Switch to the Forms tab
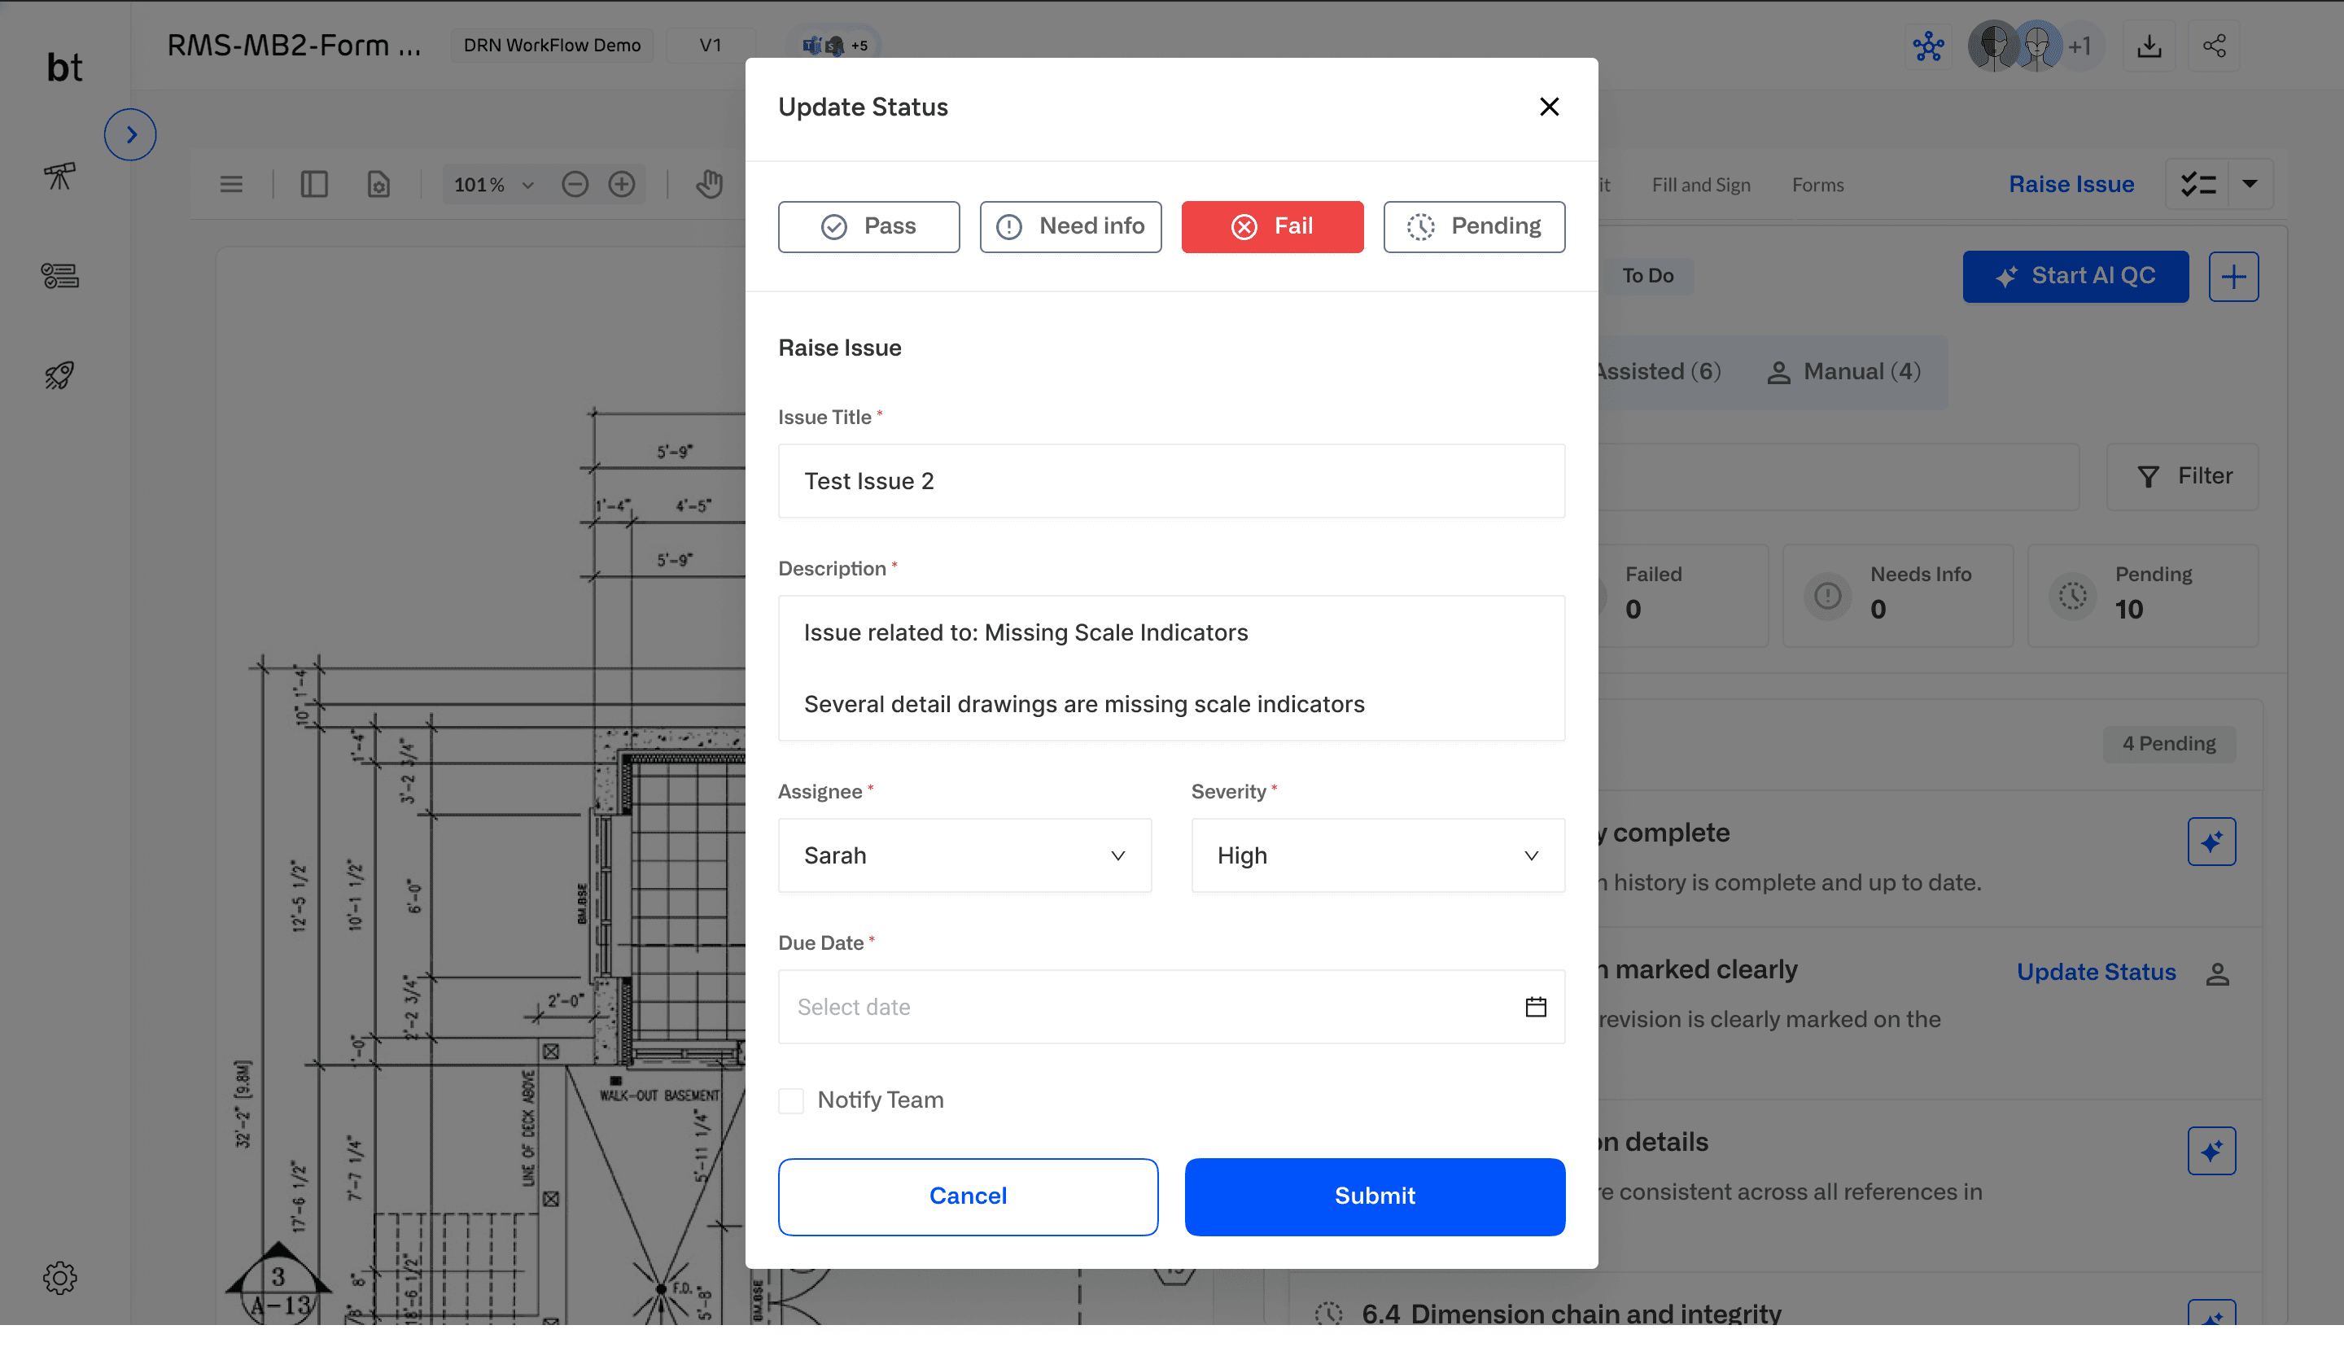The image size is (2344, 1347). (x=1817, y=185)
